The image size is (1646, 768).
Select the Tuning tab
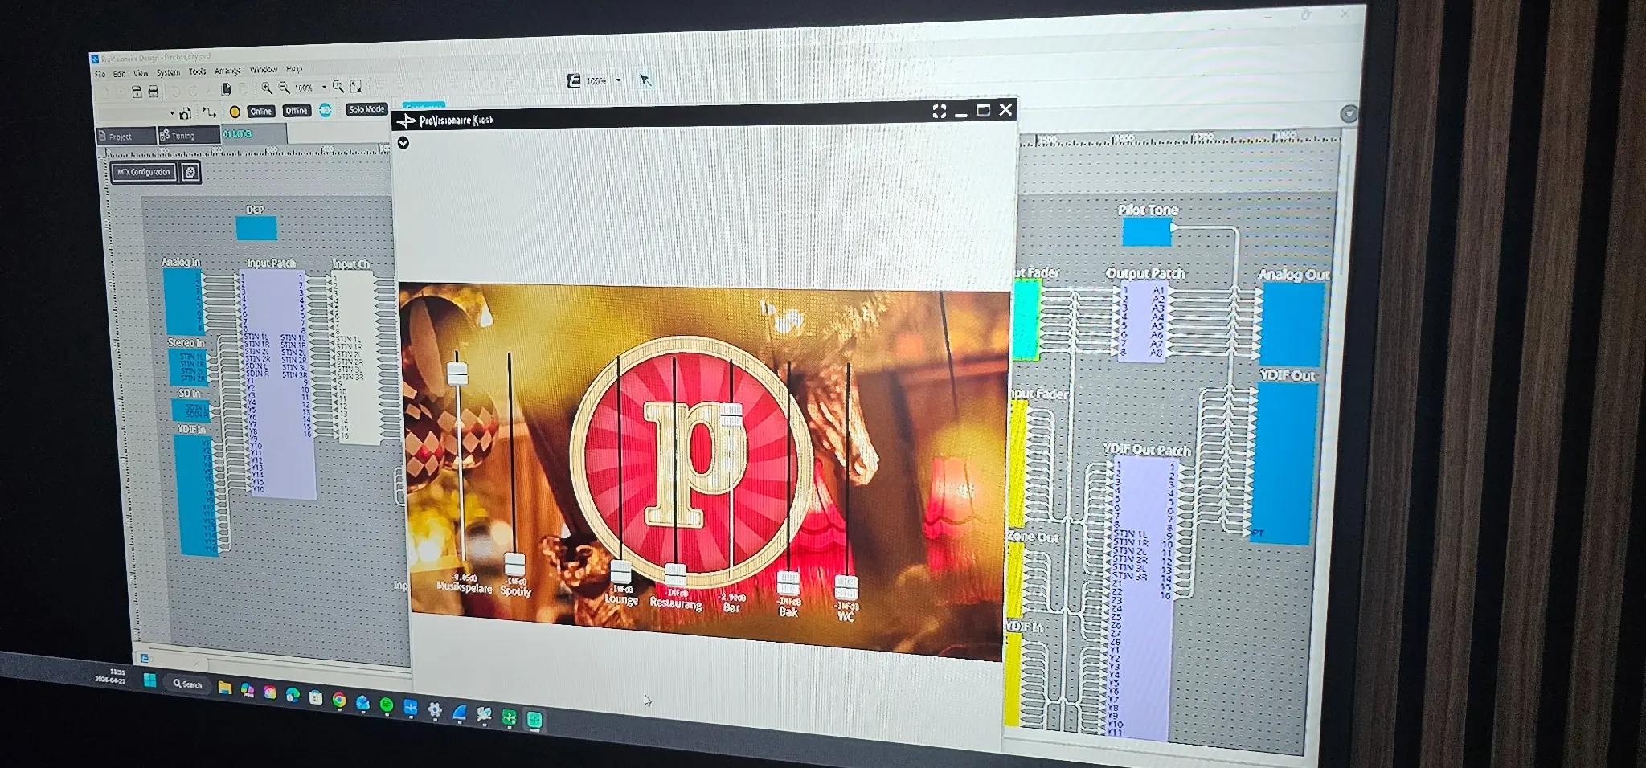pyautogui.click(x=189, y=136)
